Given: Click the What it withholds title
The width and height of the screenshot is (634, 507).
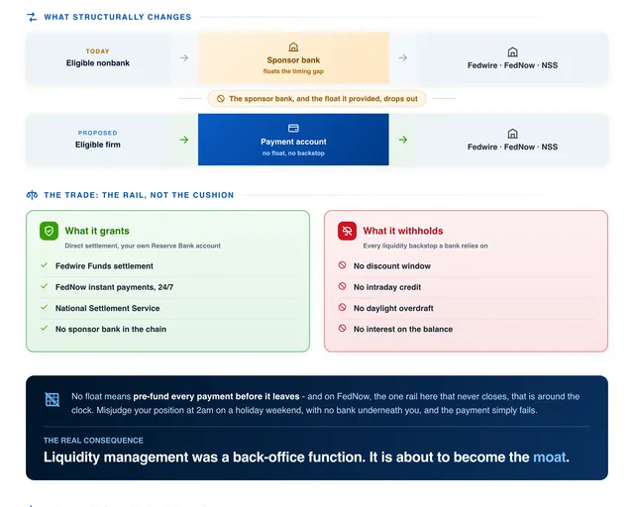Looking at the screenshot, I should [x=403, y=231].
